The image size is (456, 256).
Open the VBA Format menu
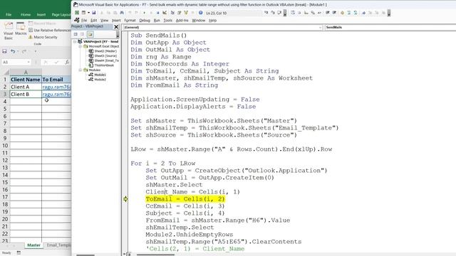[130, 21]
